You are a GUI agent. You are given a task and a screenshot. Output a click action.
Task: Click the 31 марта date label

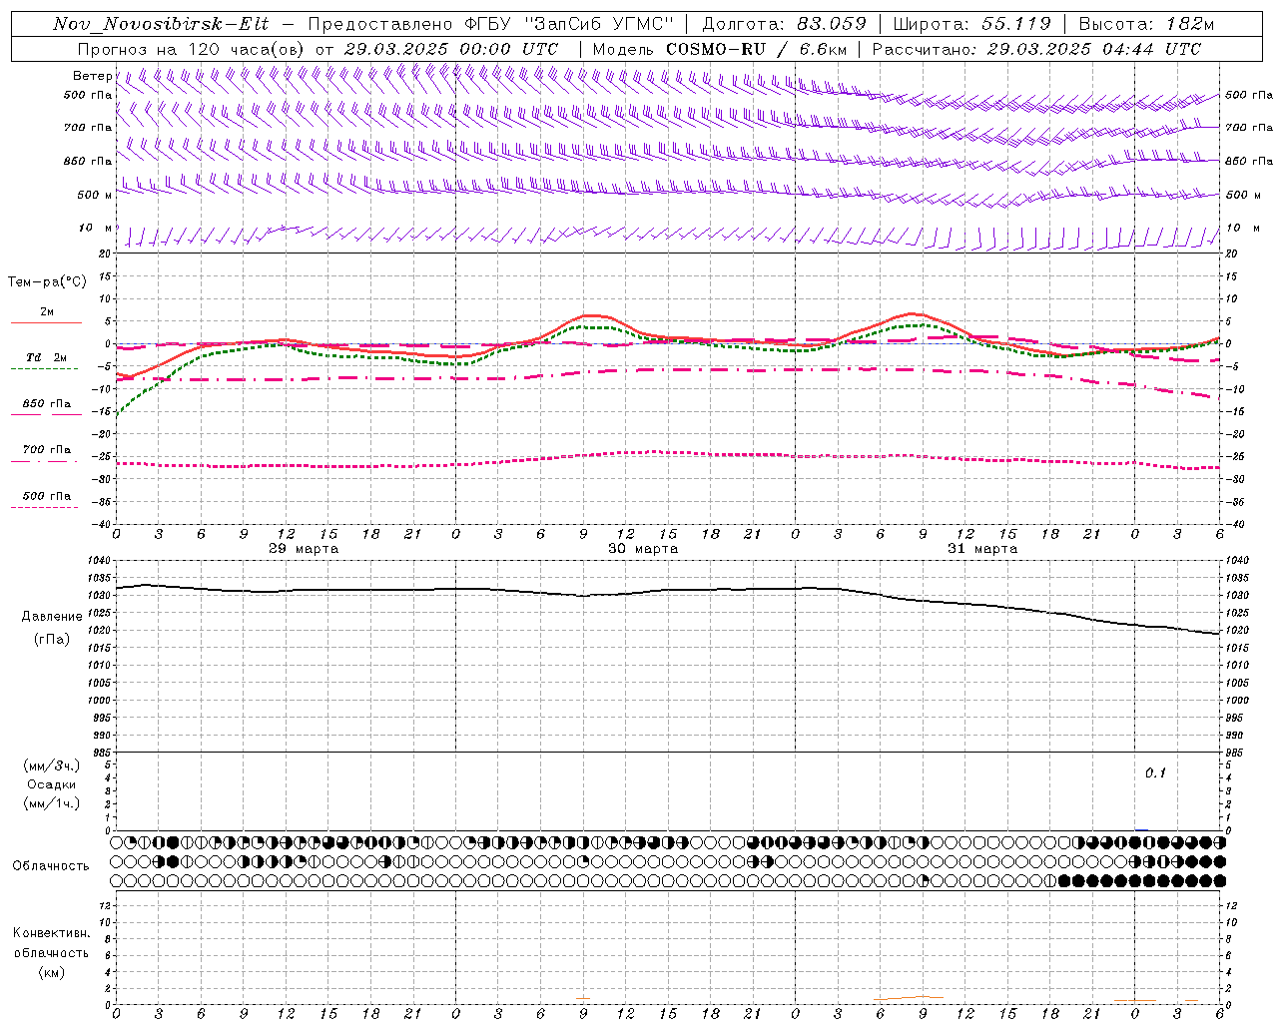[982, 549]
